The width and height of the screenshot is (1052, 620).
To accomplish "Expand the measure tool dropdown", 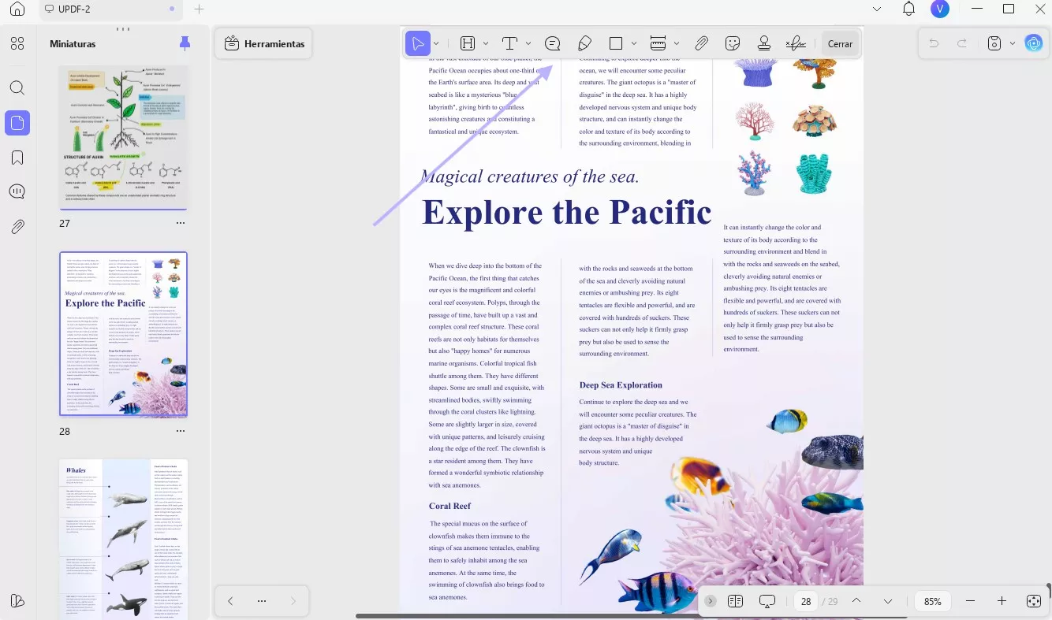I will tap(677, 43).
